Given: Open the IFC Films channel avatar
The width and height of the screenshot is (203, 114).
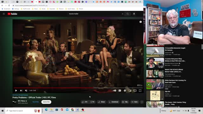Looking at the screenshot, I should (15, 102).
